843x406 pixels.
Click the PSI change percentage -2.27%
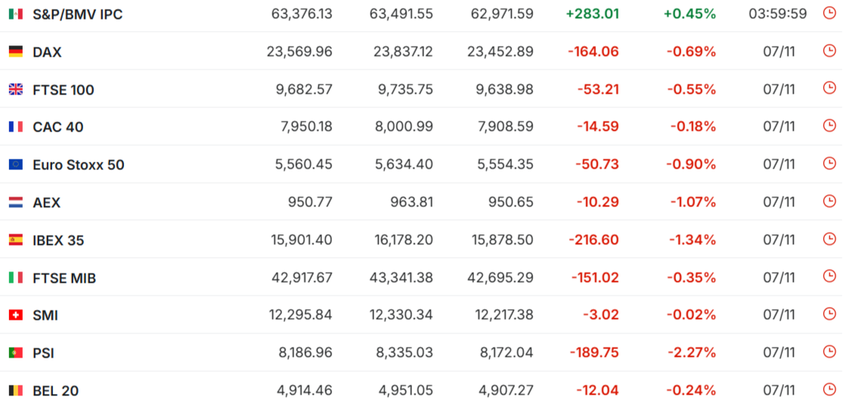(691, 353)
